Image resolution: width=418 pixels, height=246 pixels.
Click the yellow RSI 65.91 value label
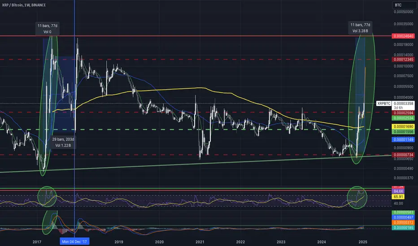pyautogui.click(x=398, y=197)
